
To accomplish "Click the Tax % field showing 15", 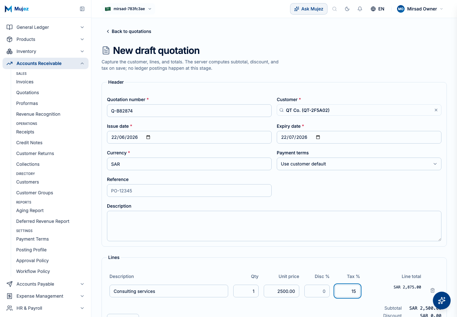I will click(348, 291).
